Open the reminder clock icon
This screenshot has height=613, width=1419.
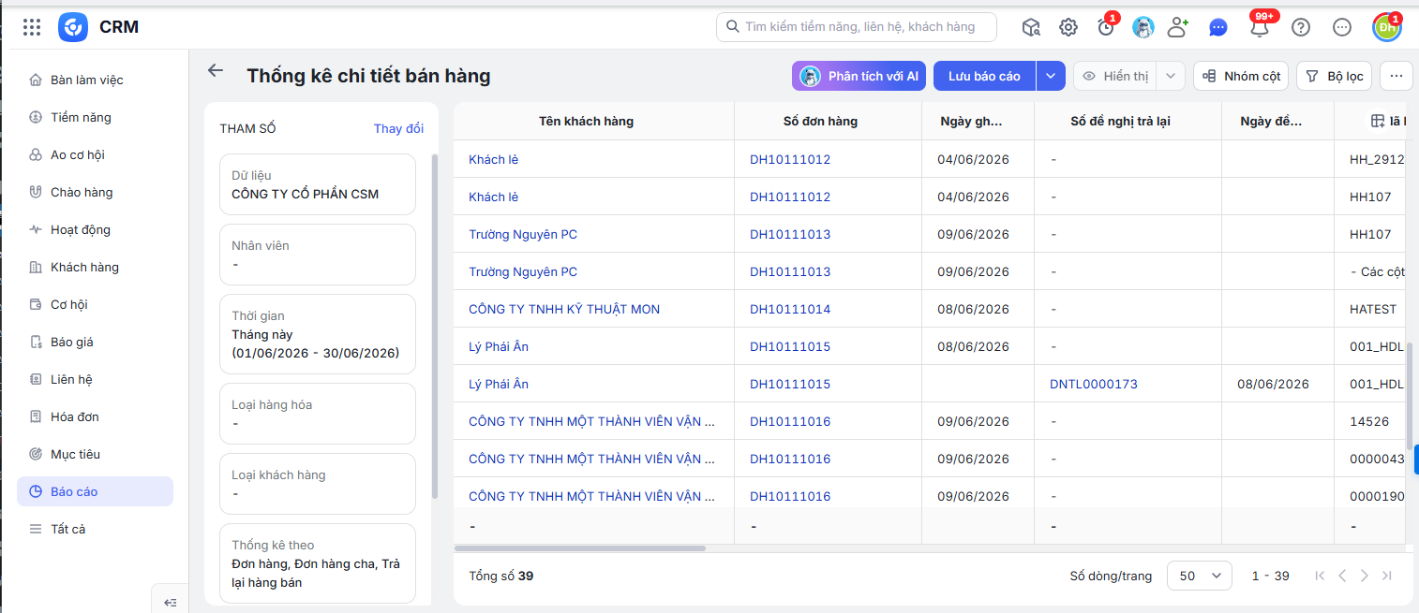tap(1106, 27)
